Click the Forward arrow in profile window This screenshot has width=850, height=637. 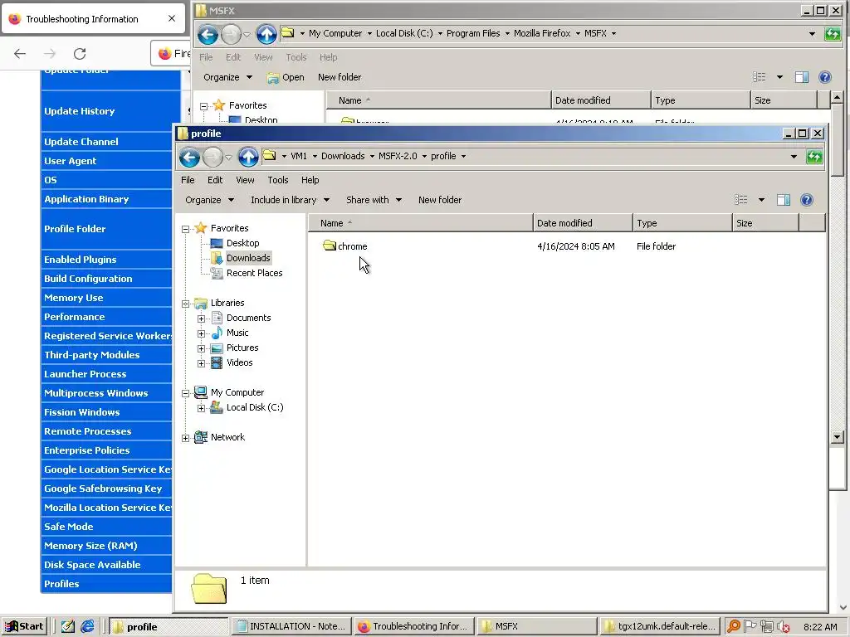[212, 157]
